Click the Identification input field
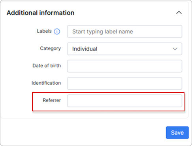The height and width of the screenshot is (146, 192). point(124,83)
